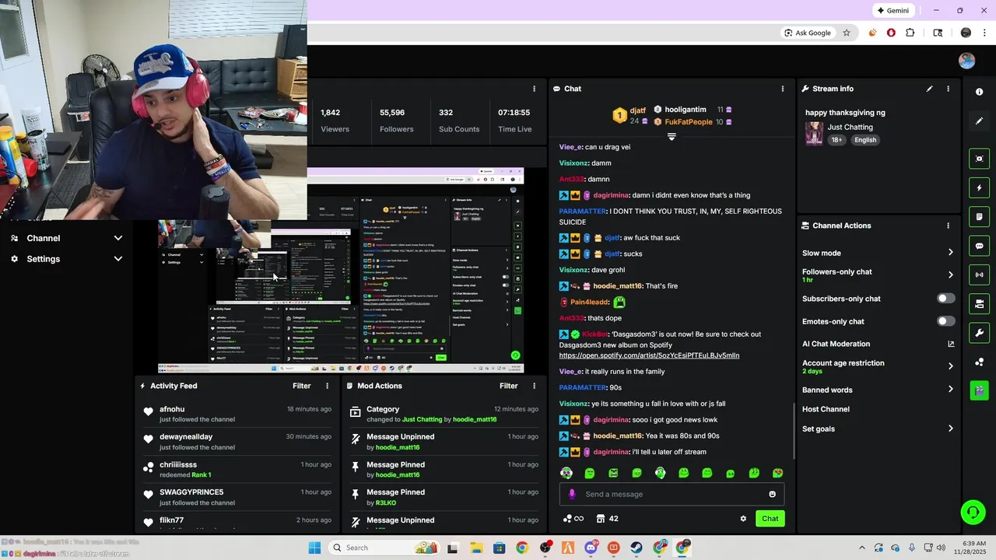Open the emoji picker in message box
Screen dimensions: 996x560
point(772,494)
